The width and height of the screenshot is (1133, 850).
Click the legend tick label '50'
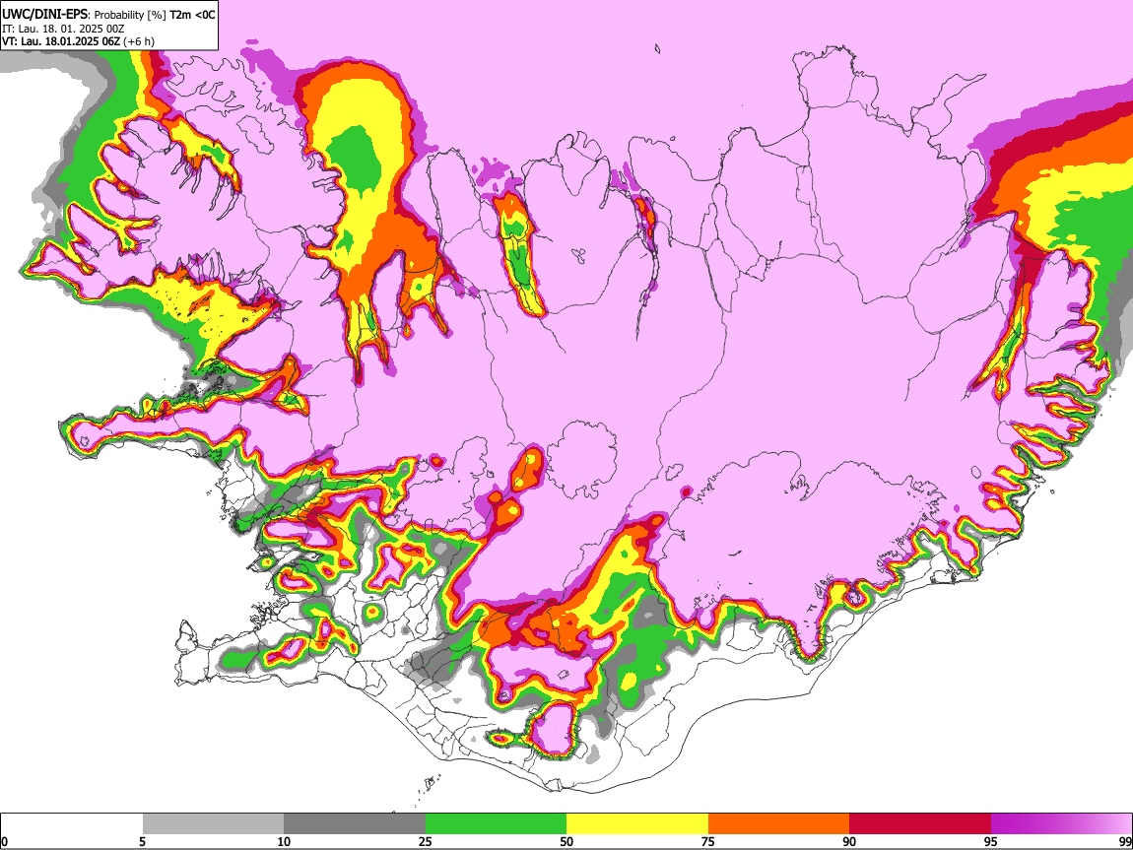click(566, 841)
